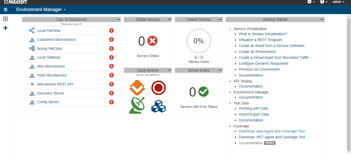This screenshot has height=154, width=351.
Task: Open the help question mark menu
Action: 324,2
